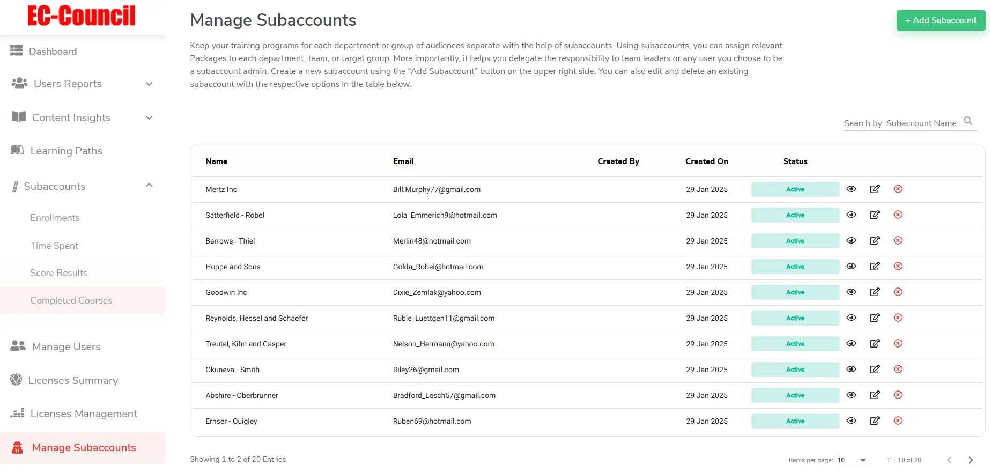The height and width of the screenshot is (472, 990).
Task: Open the eye view for Ernser - Quigley
Action: (852, 421)
